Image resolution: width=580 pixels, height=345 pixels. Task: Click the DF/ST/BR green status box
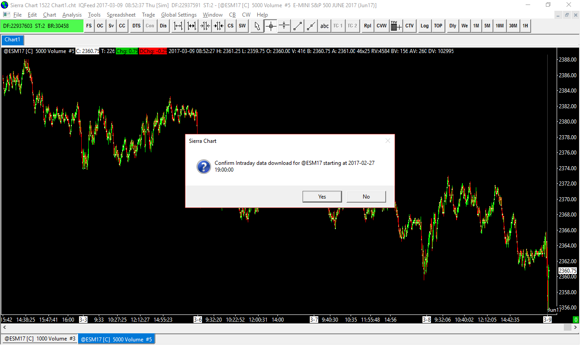(42, 26)
